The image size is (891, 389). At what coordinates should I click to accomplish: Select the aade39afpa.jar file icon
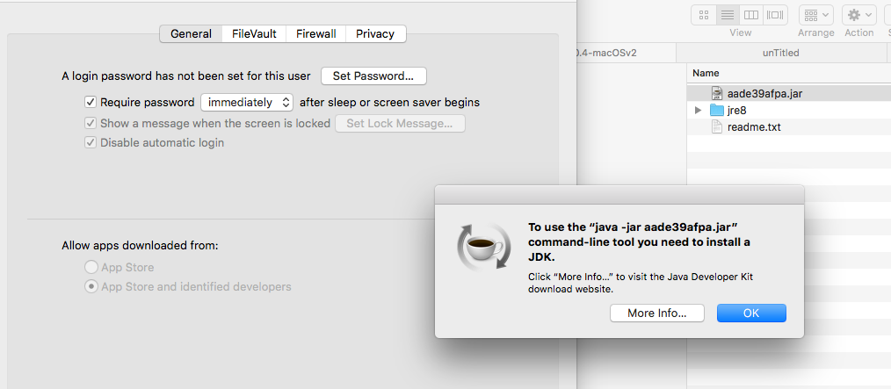[716, 94]
